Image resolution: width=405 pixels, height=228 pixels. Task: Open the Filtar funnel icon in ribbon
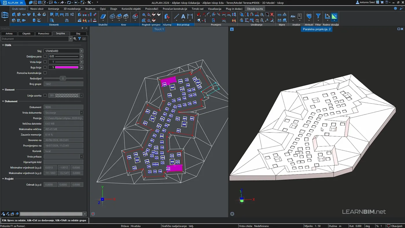(x=318, y=16)
